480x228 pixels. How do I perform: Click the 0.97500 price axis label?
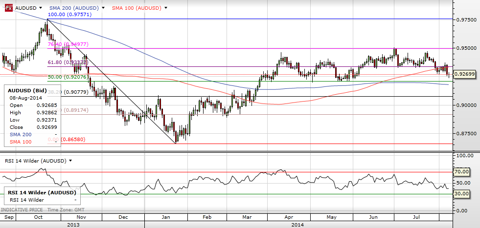tap(464, 20)
